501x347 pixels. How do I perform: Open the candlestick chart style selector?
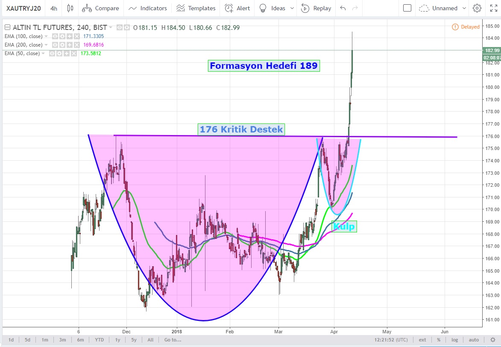[70, 8]
